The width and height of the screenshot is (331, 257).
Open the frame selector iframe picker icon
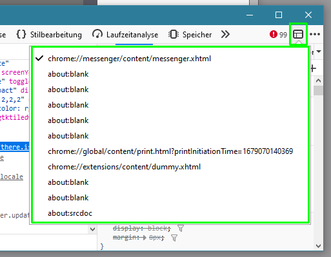298,34
